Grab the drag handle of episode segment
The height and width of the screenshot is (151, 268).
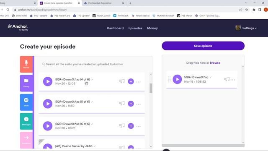(169, 79)
